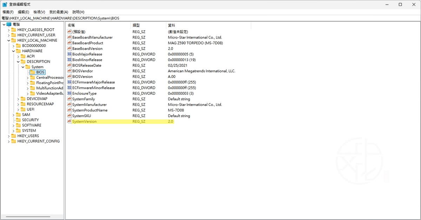
Task: Select the MultifunctionAdapter tree key
Action: [x=50, y=88]
